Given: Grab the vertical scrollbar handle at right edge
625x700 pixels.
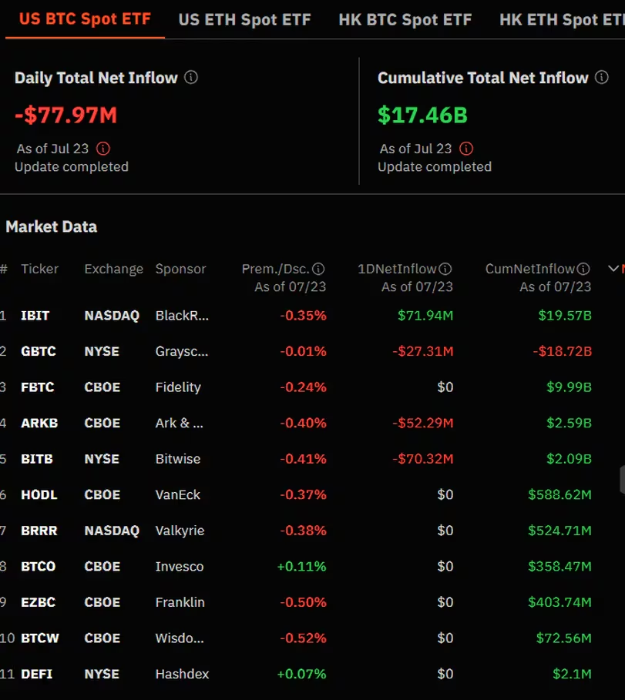Looking at the screenshot, I should [623, 480].
